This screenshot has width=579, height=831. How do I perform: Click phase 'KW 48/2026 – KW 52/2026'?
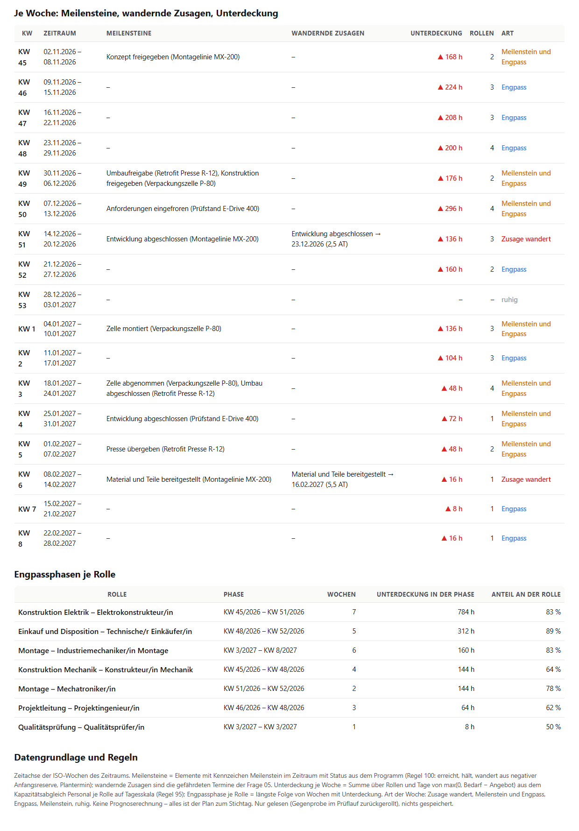click(x=264, y=631)
